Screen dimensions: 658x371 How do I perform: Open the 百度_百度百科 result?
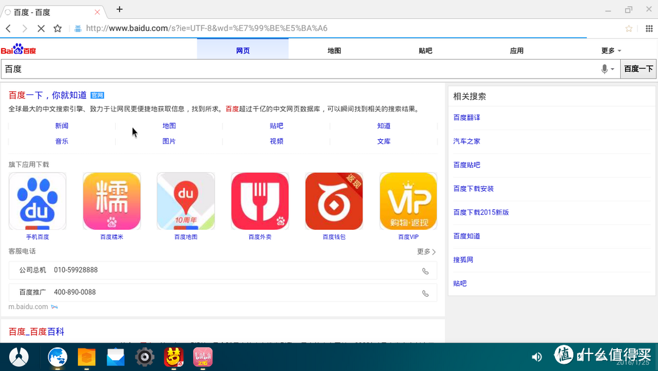coord(37,331)
